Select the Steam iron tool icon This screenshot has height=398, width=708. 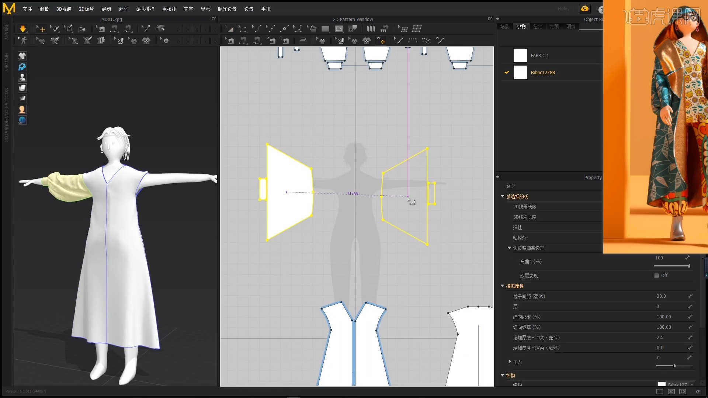[303, 41]
